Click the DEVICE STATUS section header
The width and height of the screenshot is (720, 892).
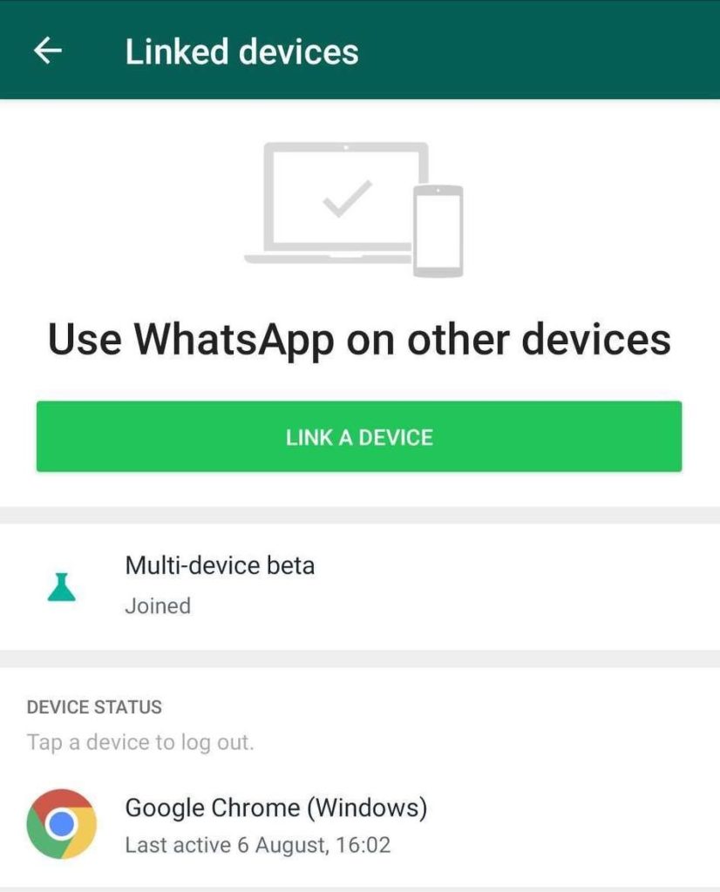94,707
